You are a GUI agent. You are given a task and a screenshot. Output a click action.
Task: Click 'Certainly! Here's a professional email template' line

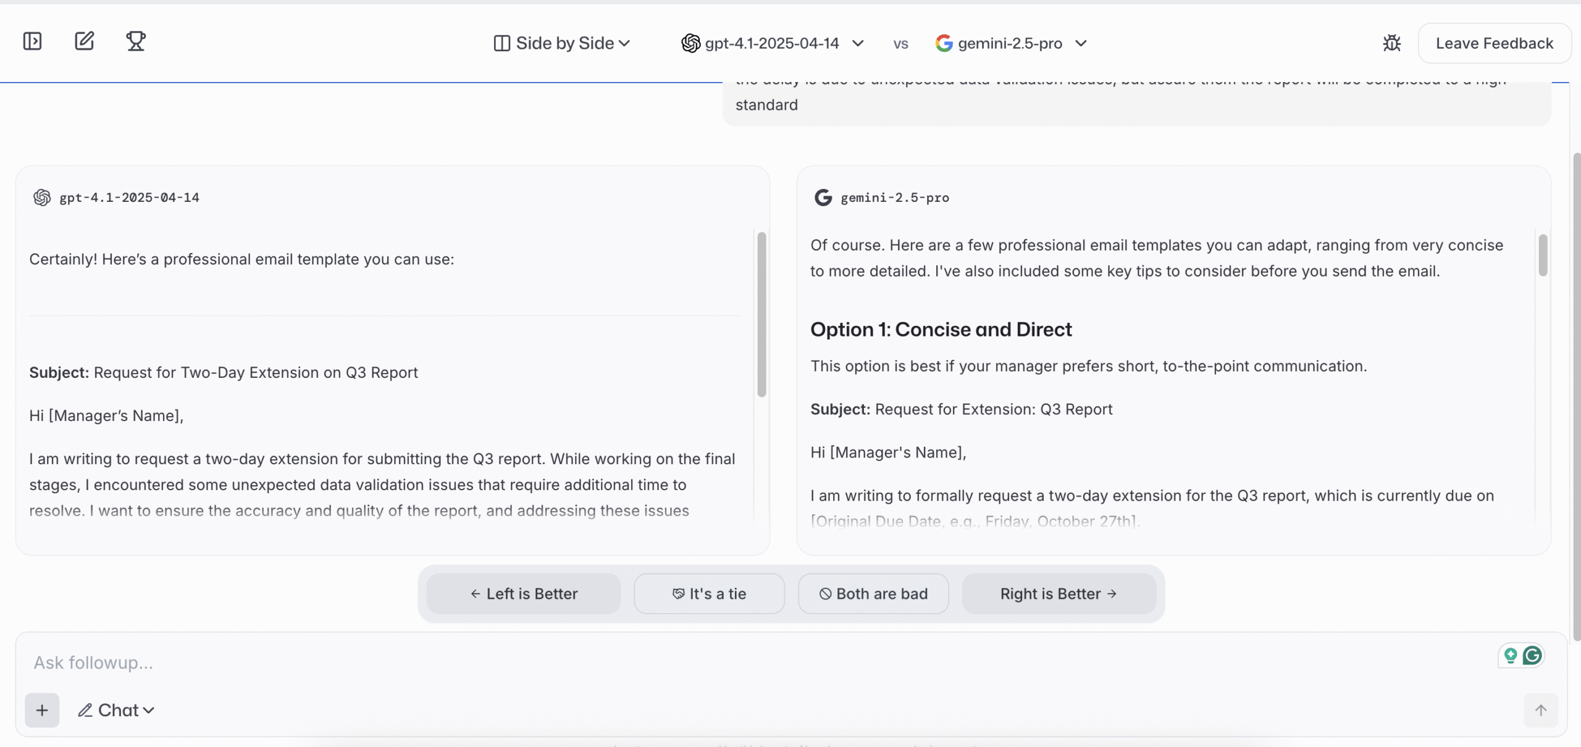[241, 259]
